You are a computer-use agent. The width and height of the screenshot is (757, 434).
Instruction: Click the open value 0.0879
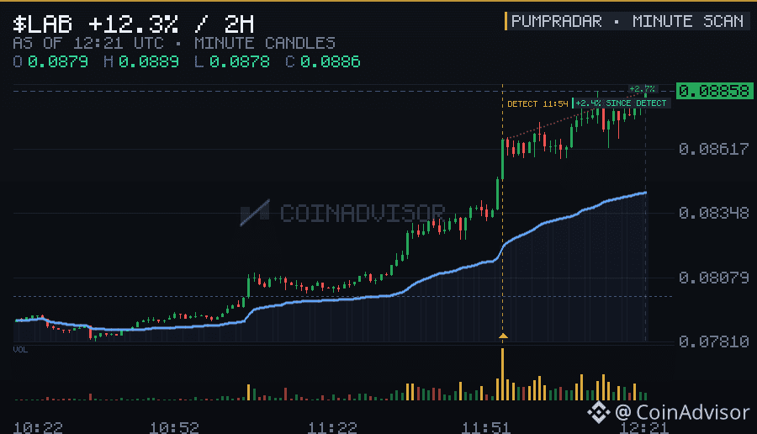click(x=58, y=61)
